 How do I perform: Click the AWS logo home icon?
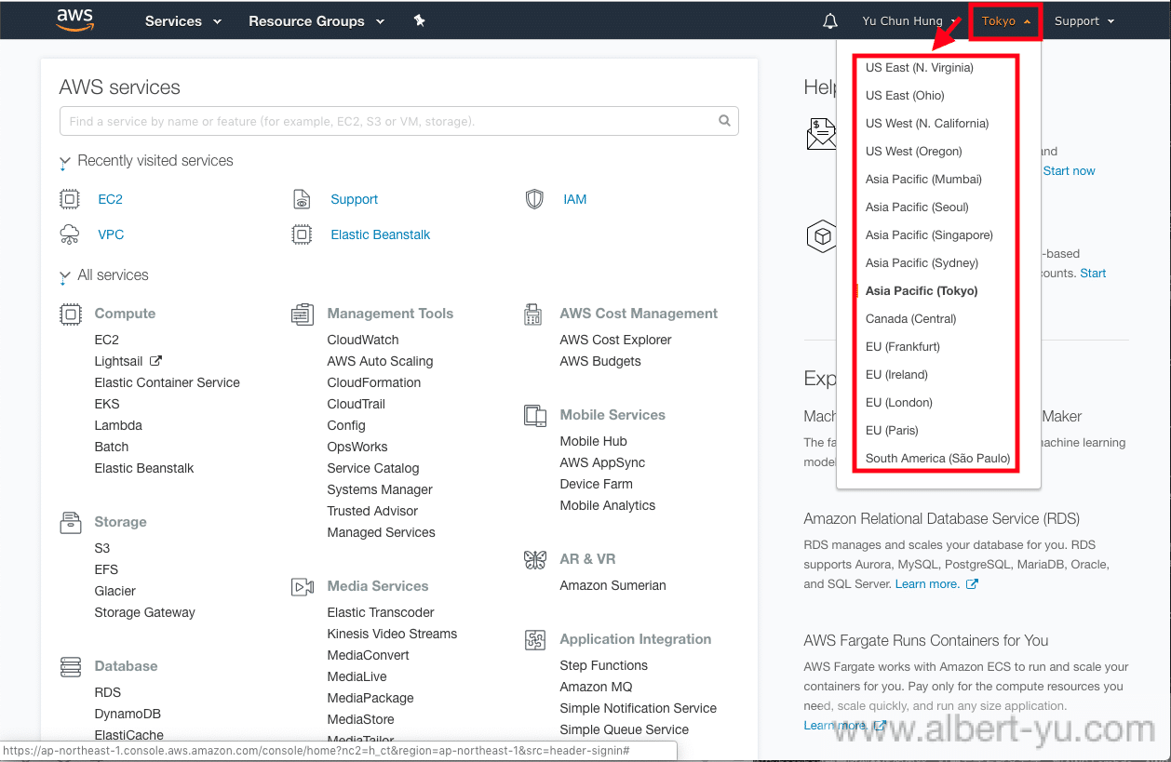(x=75, y=20)
